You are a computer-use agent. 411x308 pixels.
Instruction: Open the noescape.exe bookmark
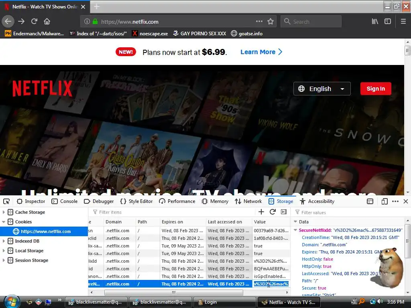(x=150, y=34)
